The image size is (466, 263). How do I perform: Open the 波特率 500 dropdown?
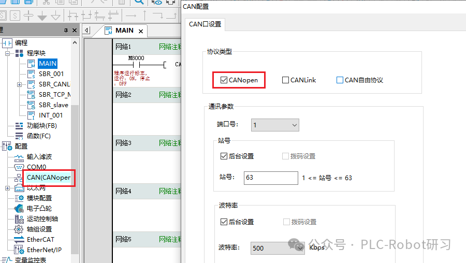pyautogui.click(x=278, y=248)
